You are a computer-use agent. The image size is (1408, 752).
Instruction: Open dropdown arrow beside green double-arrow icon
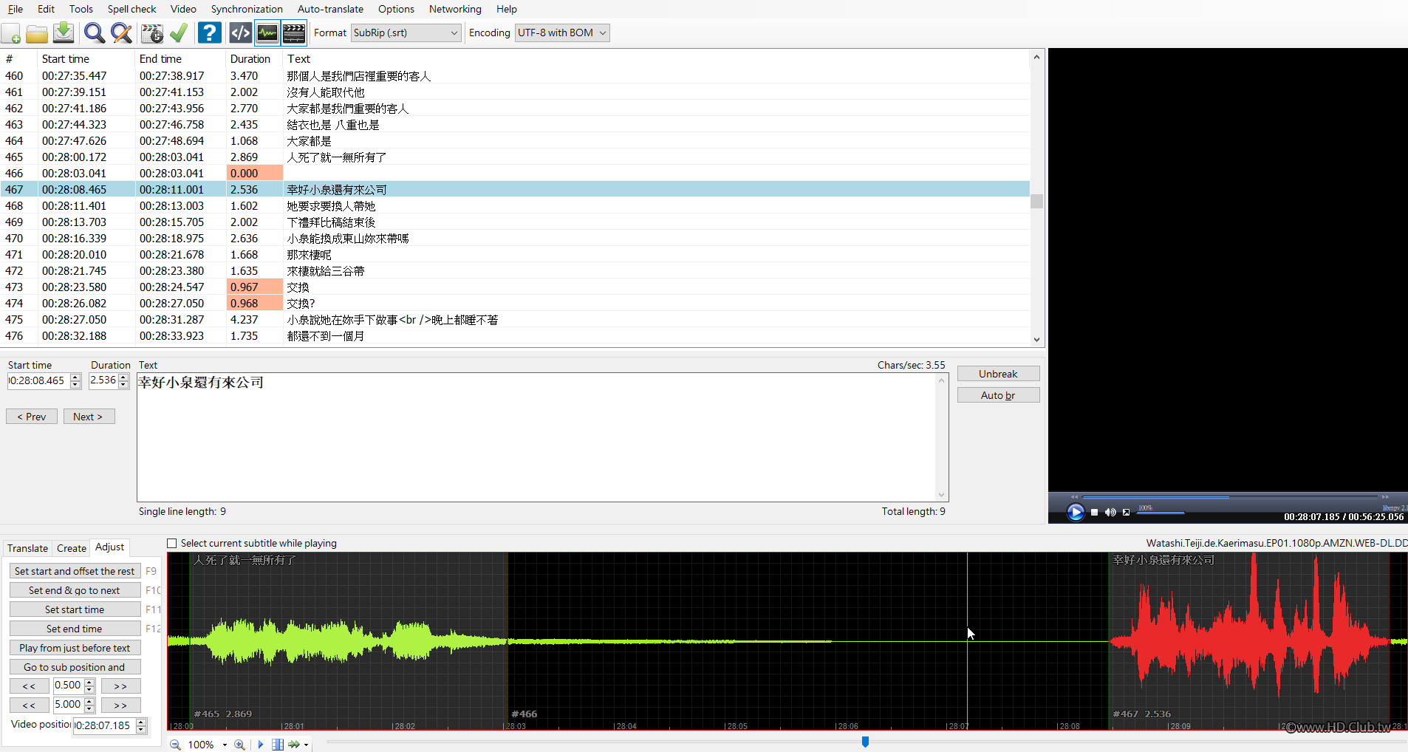coord(306,745)
